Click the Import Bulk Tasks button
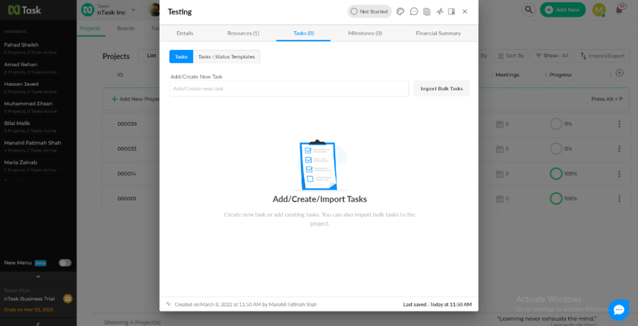The width and height of the screenshot is (638, 326). [x=441, y=88]
